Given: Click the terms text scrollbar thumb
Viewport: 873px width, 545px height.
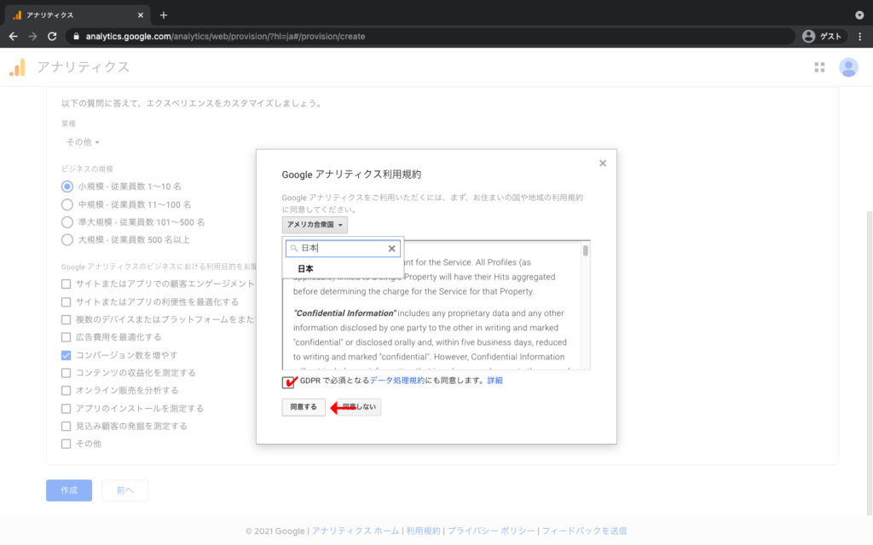Looking at the screenshot, I should (585, 251).
